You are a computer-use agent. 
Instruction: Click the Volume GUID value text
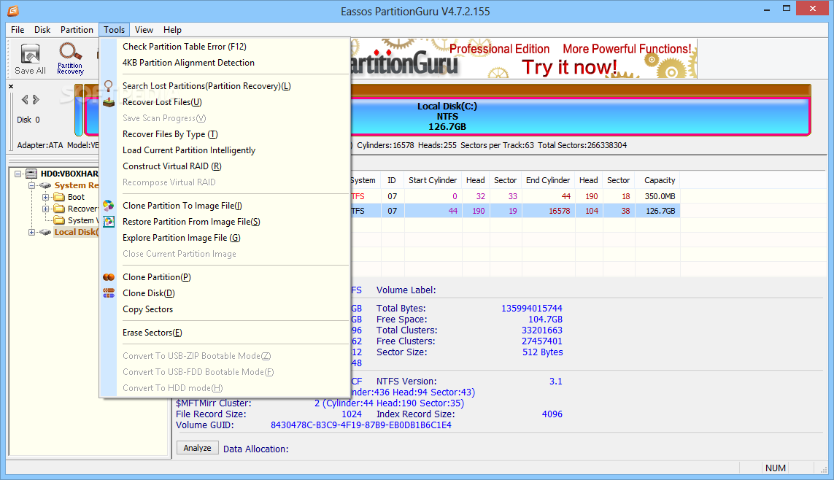(360, 425)
